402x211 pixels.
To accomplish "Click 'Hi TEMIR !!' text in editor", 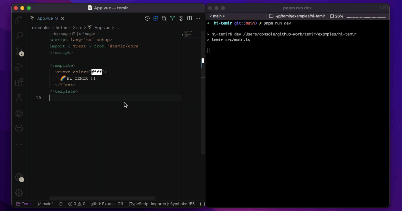I will coord(81,78).
